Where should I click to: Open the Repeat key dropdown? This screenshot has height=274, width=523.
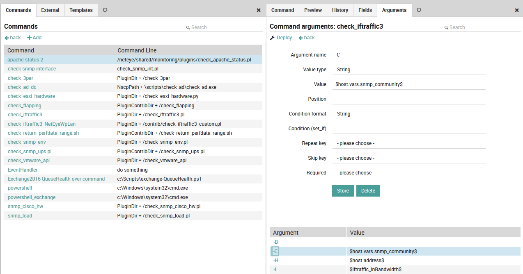(x=408, y=143)
